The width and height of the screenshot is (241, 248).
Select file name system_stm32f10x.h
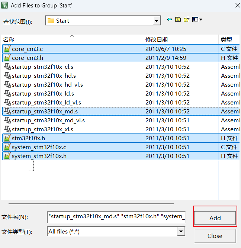pyautogui.click(x=39, y=156)
